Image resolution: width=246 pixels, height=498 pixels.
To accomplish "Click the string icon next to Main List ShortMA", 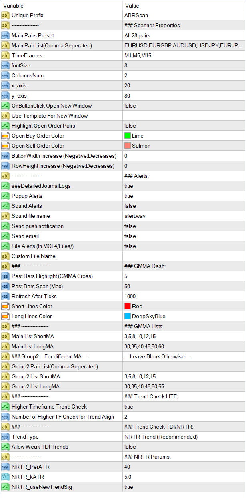I will [5, 336].
